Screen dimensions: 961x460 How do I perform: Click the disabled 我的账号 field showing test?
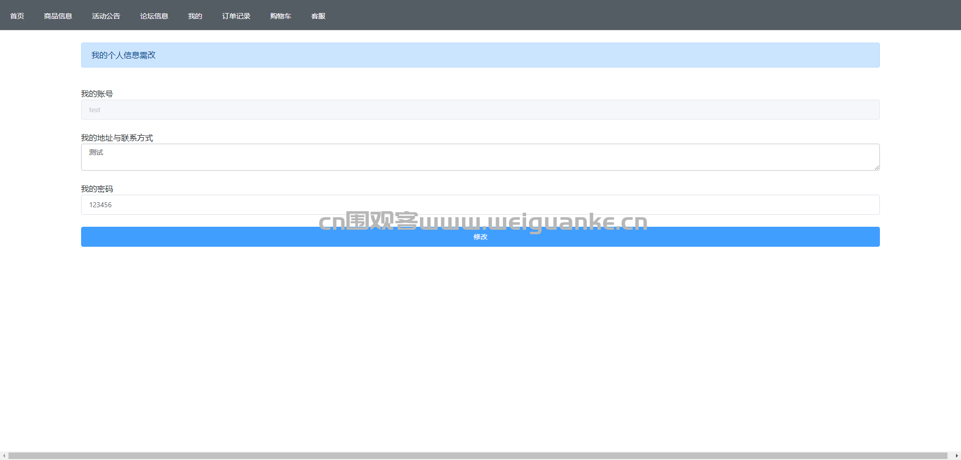[480, 110]
